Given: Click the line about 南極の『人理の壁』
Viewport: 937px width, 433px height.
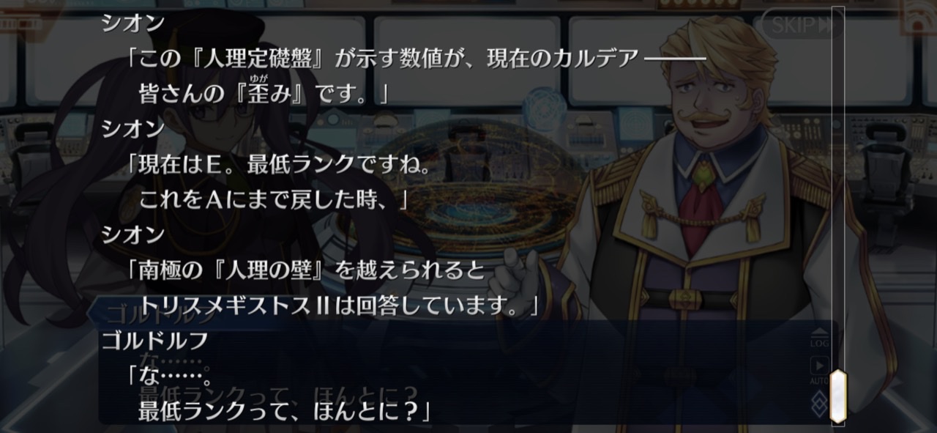Looking at the screenshot, I should (x=306, y=270).
